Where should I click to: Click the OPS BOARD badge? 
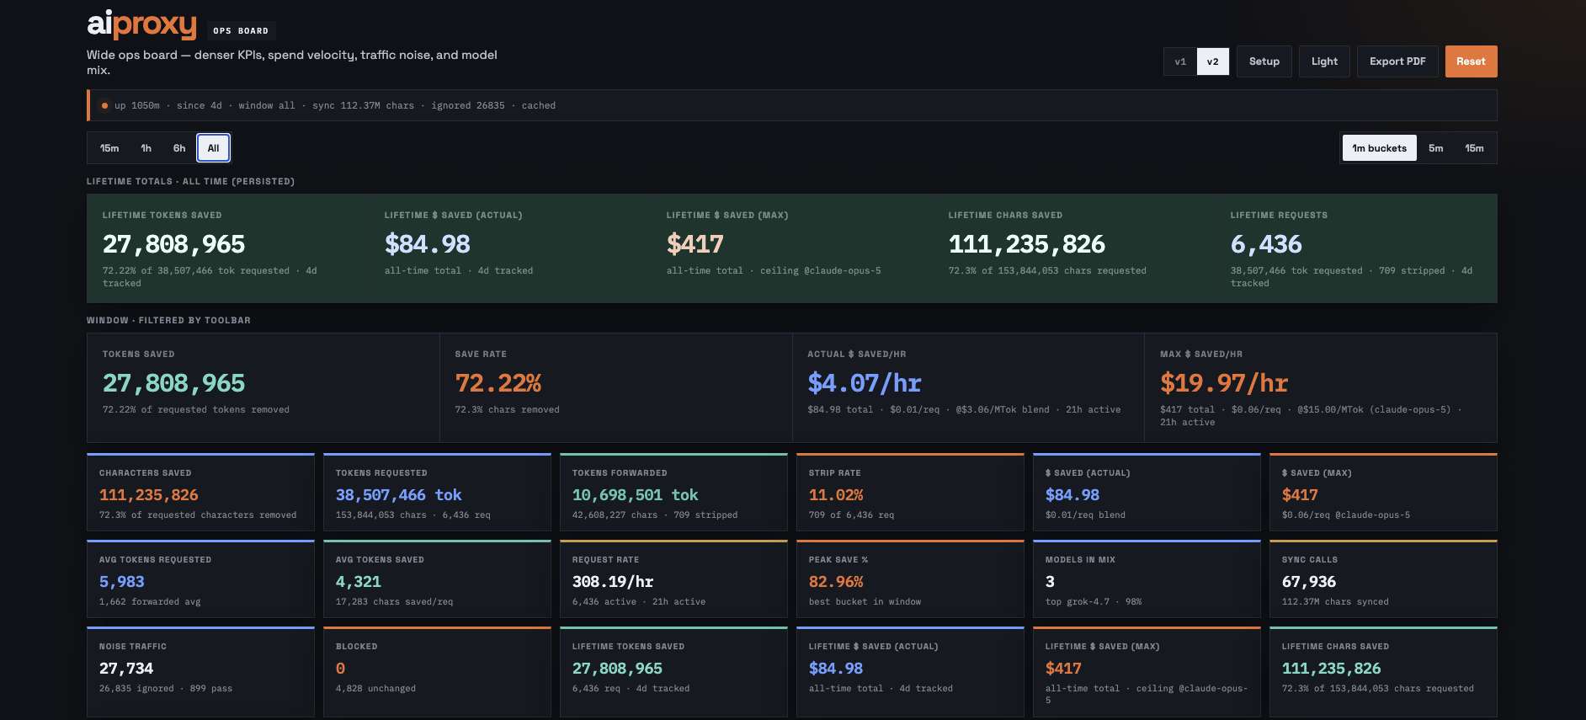pyautogui.click(x=241, y=31)
